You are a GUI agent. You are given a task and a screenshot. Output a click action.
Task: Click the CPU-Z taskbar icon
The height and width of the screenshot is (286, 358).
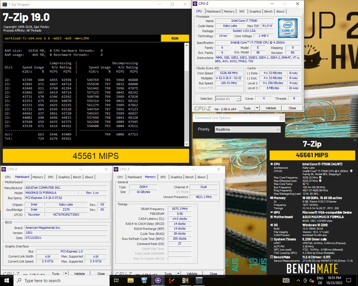[x=158, y=280]
